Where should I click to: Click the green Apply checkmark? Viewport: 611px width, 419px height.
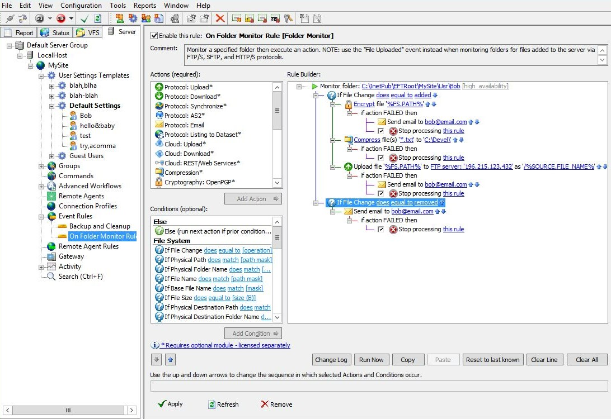coord(162,404)
